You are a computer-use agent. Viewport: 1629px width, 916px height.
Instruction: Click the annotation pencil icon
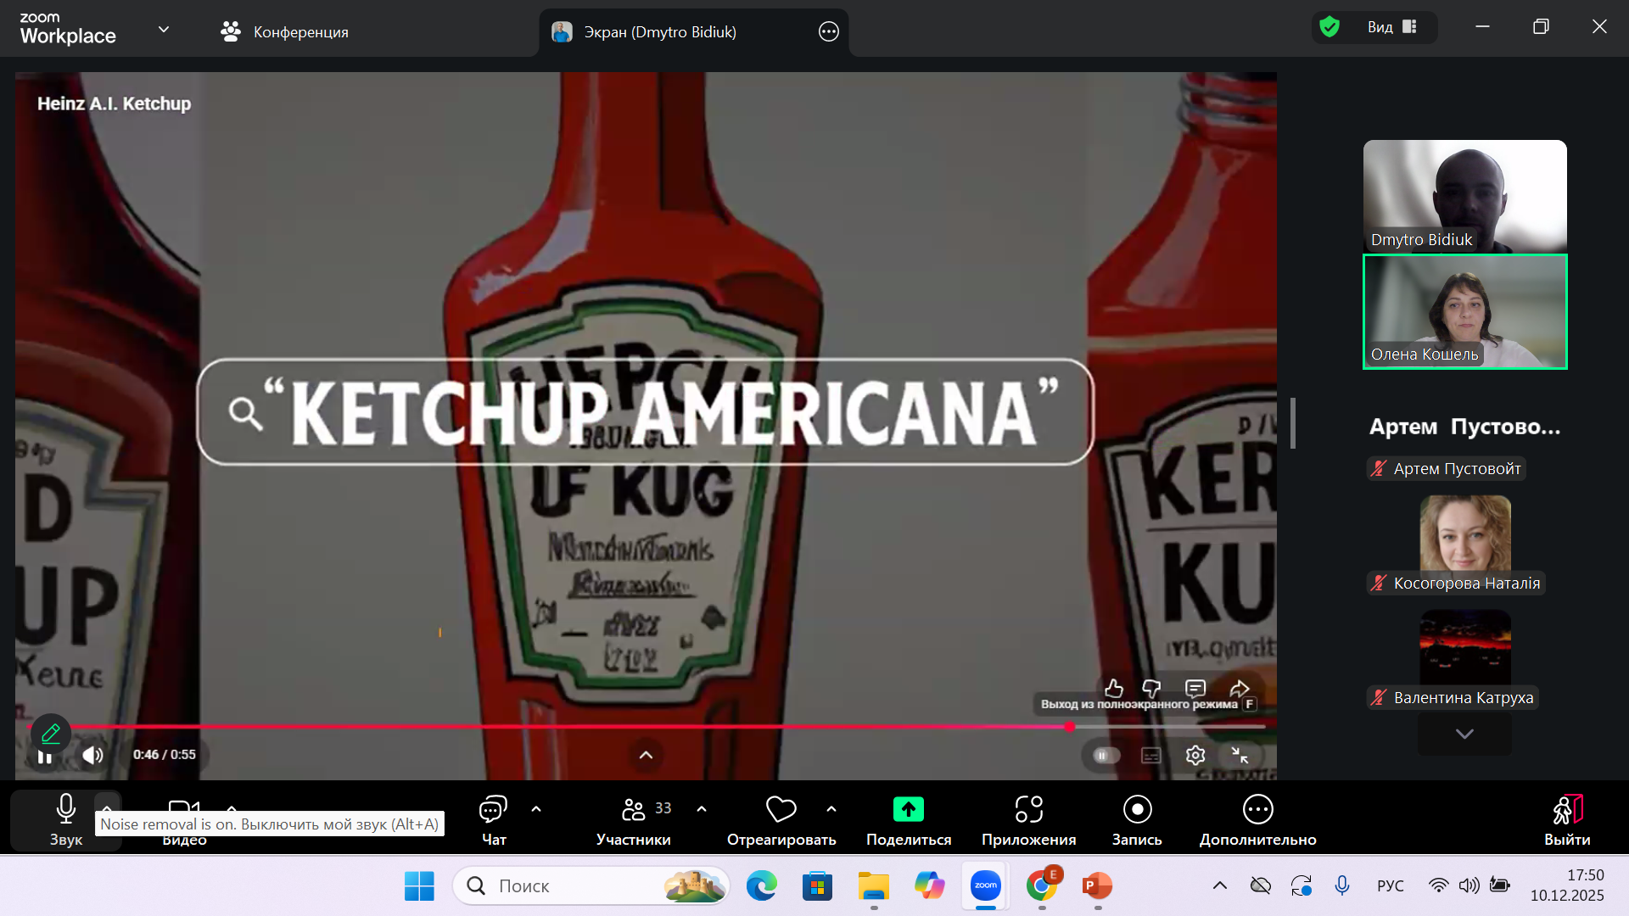click(x=51, y=733)
